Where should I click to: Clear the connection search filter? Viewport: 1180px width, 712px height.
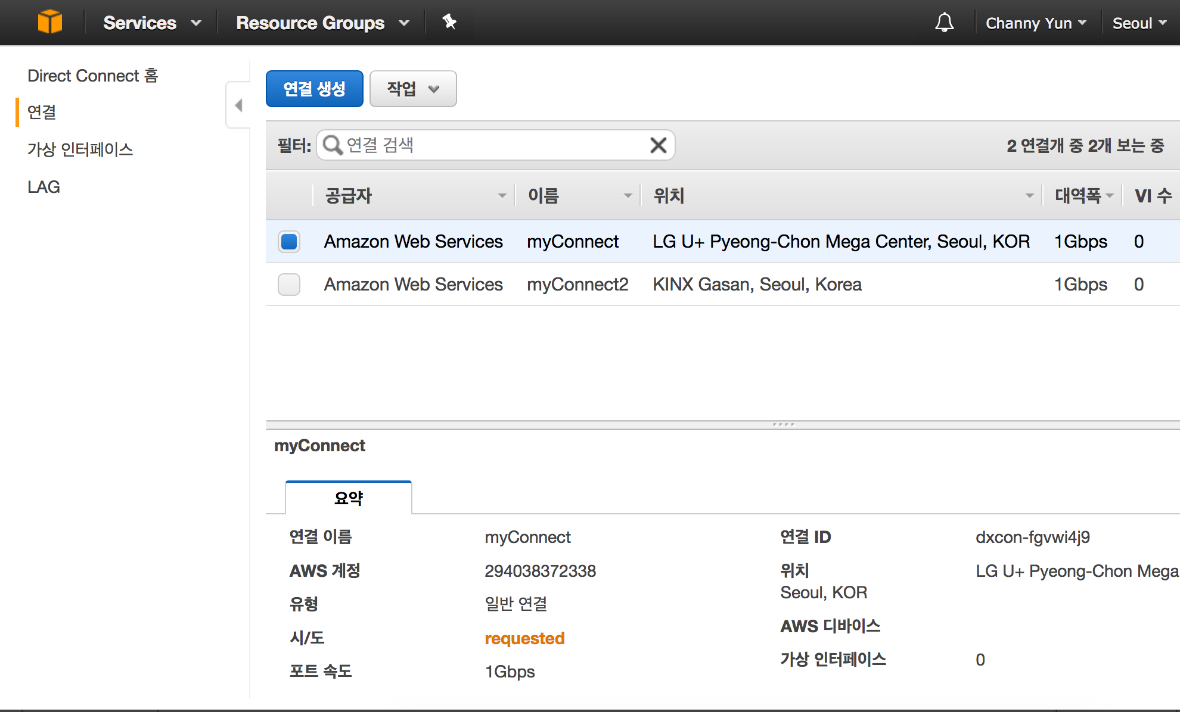(x=658, y=145)
